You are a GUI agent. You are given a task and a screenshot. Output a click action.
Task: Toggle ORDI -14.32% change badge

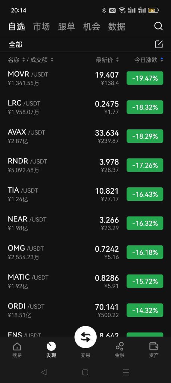(145, 310)
